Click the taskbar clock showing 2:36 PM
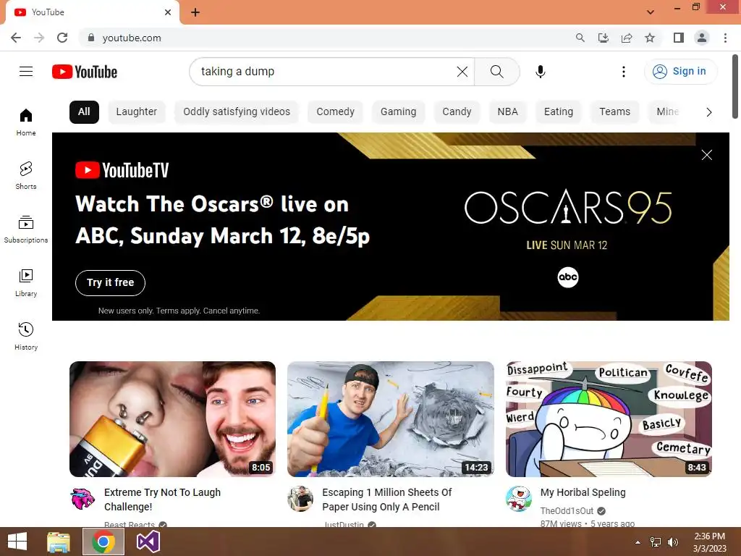The image size is (741, 556). point(709,542)
